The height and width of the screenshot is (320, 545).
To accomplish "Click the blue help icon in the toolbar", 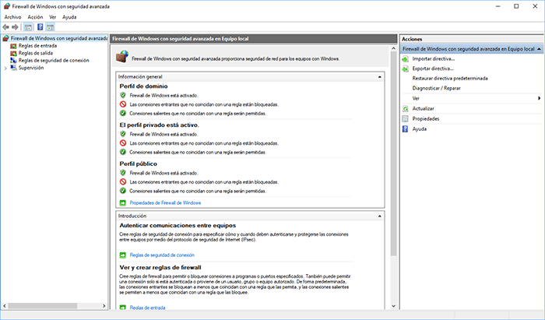I will click(40, 26).
